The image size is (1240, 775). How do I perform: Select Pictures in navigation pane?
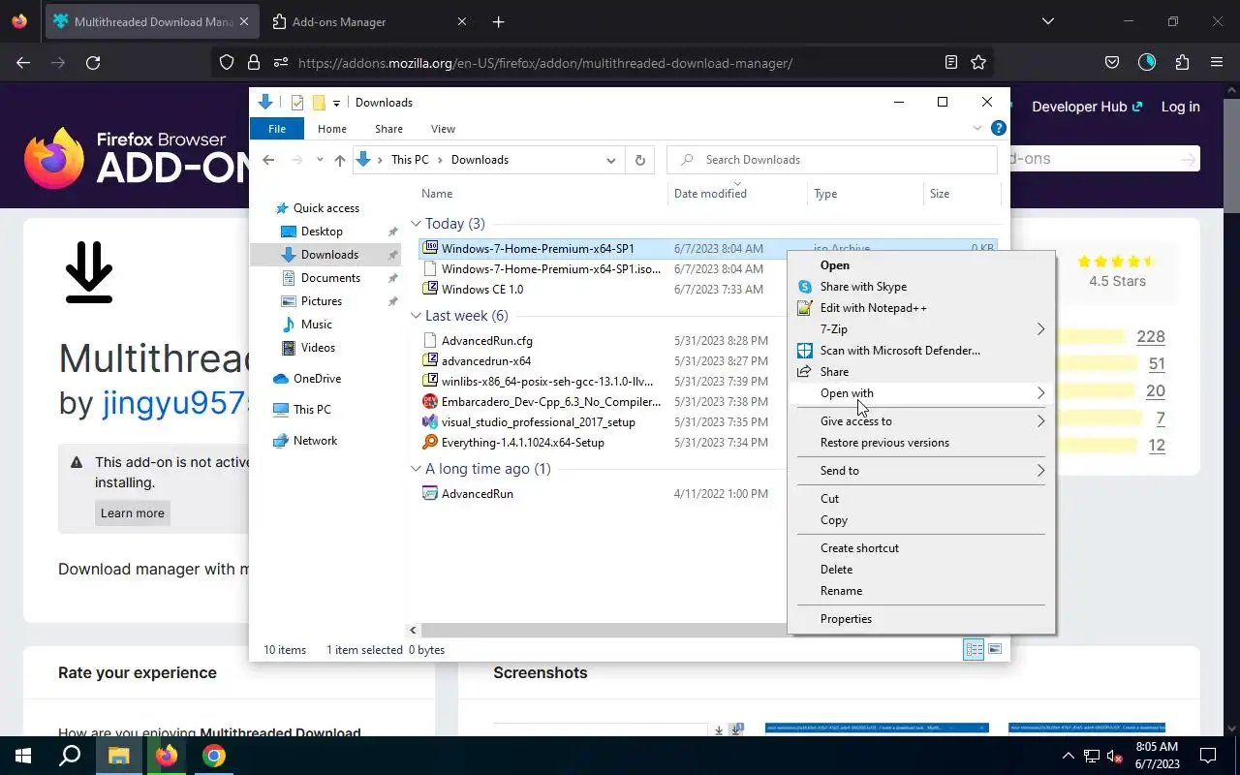coord(321,301)
